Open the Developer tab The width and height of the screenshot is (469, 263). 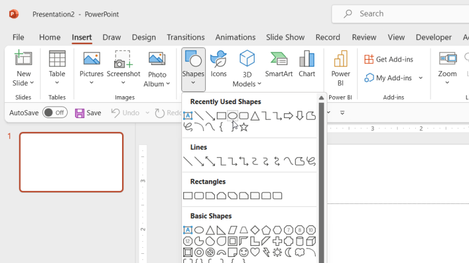[434, 37]
